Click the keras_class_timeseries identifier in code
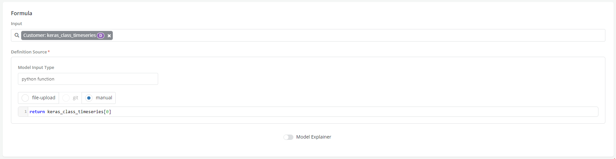 point(75,112)
